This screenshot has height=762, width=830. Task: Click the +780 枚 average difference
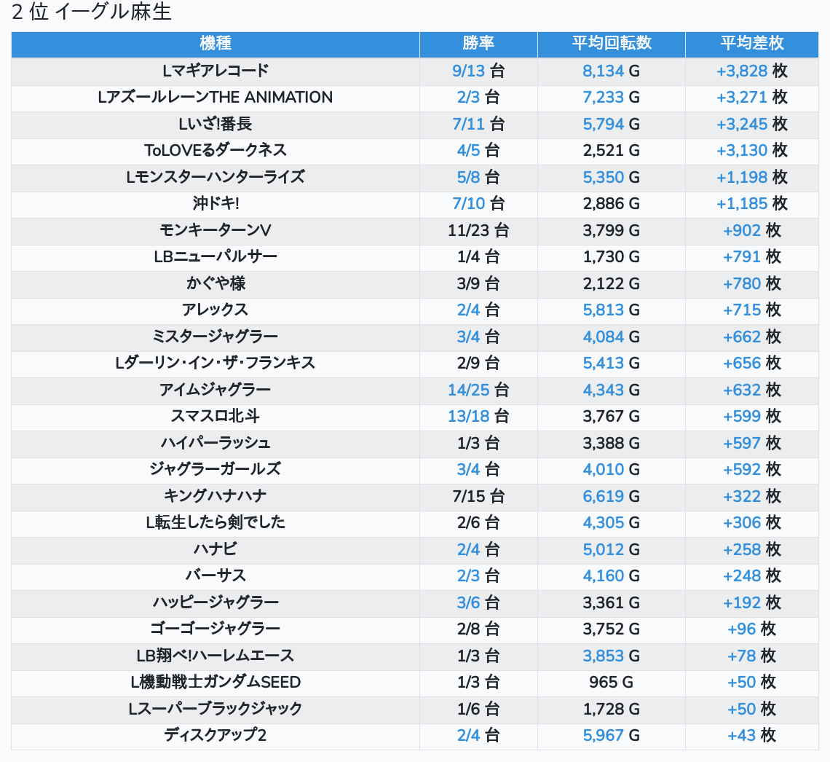pyautogui.click(x=751, y=283)
